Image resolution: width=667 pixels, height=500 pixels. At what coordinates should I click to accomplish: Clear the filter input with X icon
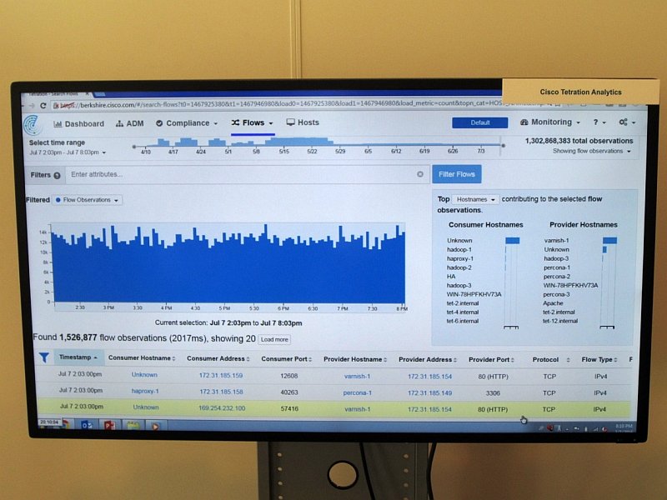[x=420, y=174]
